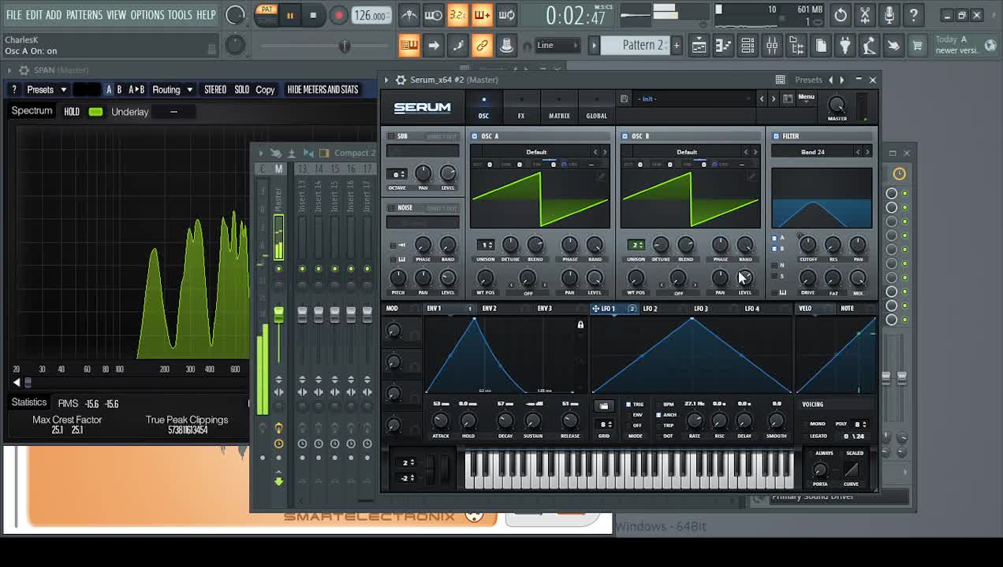The height and width of the screenshot is (567, 1003).
Task: Switch to Serum FX tab
Action: (521, 108)
